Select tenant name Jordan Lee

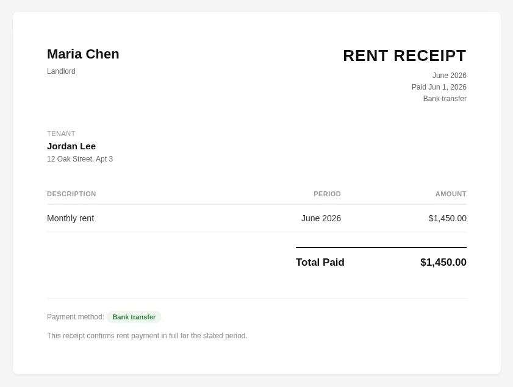(71, 146)
